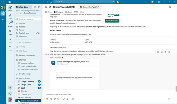Click the create new plus button at bottom left
This screenshot has width=177, height=104.
point(10,87)
